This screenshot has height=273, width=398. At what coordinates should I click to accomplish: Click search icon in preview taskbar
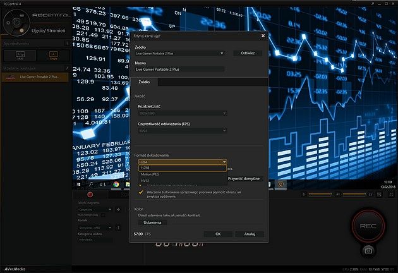pos(91,185)
